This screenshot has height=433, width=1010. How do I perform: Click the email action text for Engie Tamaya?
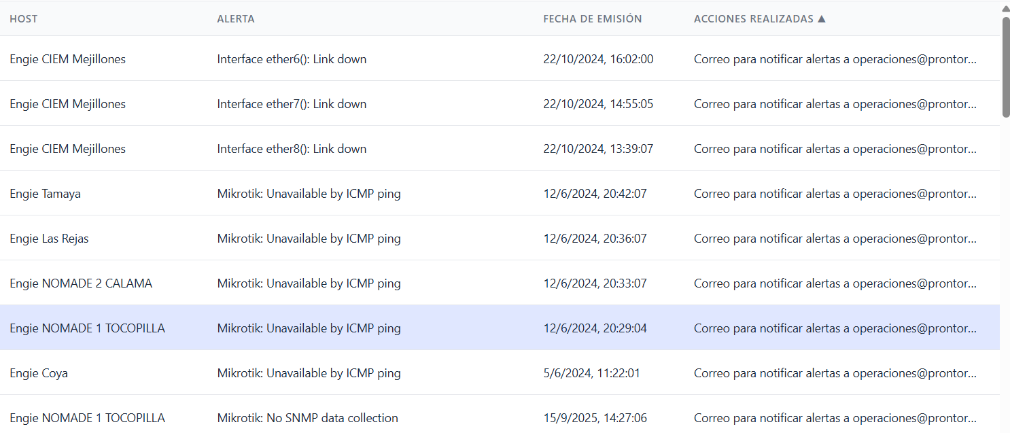[835, 194]
